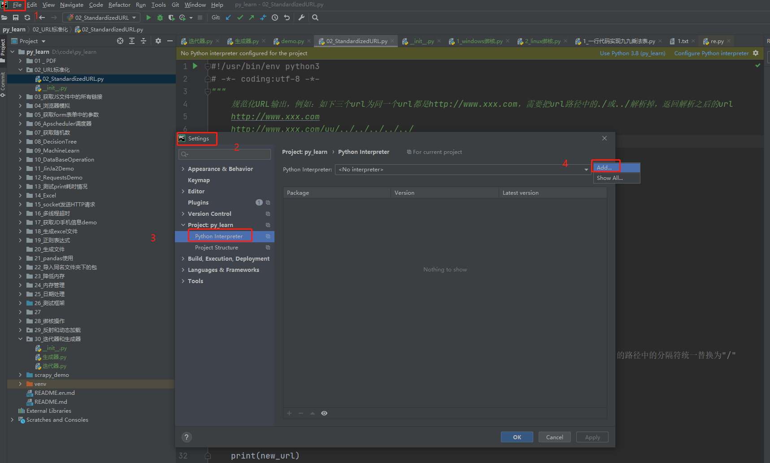Select Python Interpreter settings item

pos(219,236)
